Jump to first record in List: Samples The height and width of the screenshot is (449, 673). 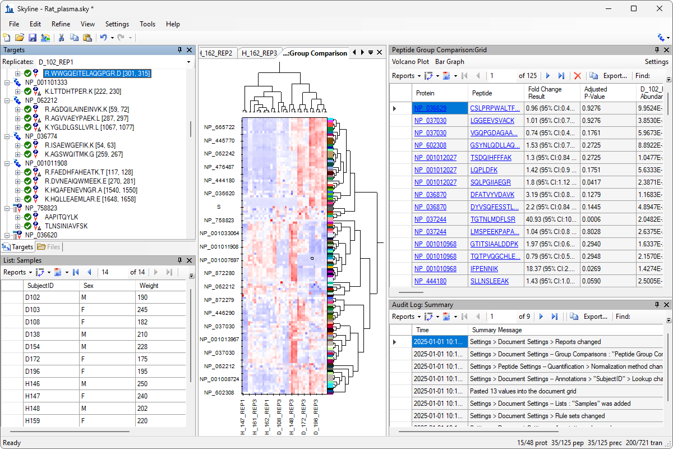[x=76, y=272]
